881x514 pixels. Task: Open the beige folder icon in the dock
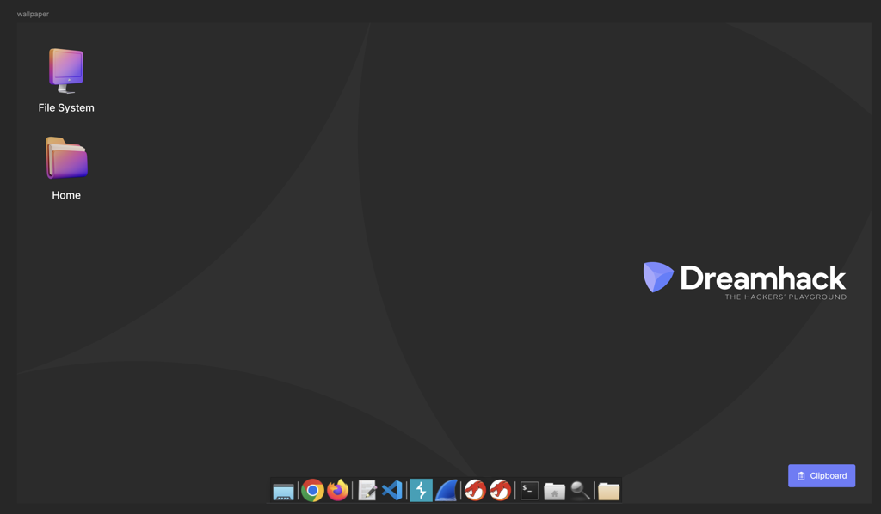(608, 491)
